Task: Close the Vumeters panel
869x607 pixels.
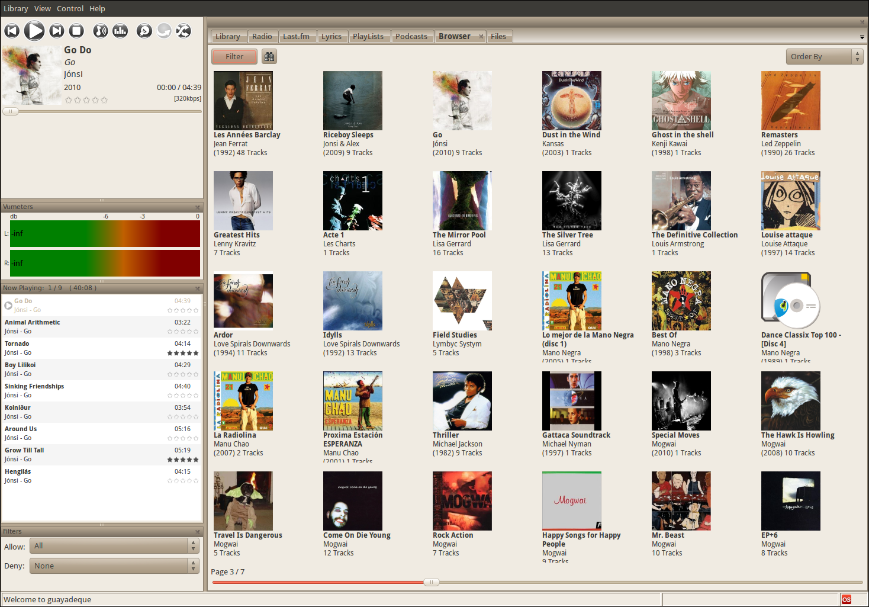Action: pyautogui.click(x=198, y=207)
